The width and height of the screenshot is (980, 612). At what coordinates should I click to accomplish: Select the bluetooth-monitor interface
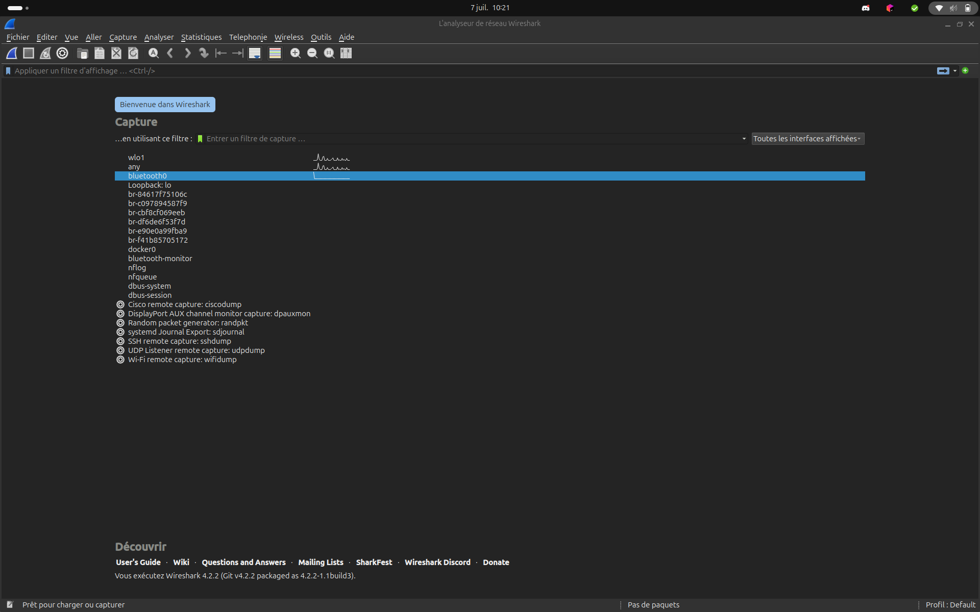(490, 259)
